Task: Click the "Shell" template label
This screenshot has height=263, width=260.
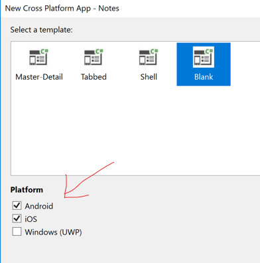Action: click(x=149, y=77)
